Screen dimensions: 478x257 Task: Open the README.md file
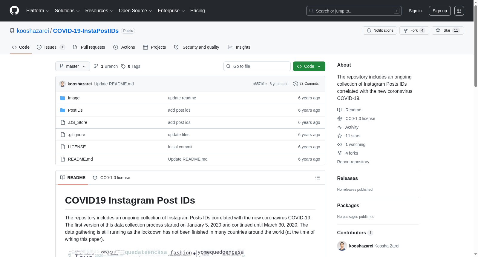(80, 159)
